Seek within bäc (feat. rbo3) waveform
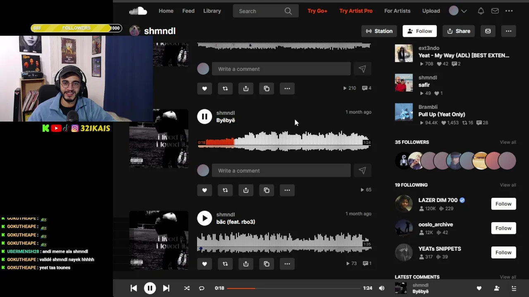The height and width of the screenshot is (297, 529). [284, 243]
